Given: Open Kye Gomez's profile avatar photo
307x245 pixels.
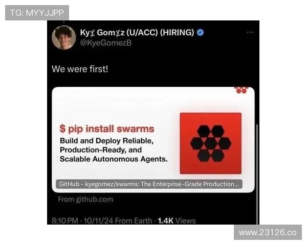Looking at the screenshot, I should tap(64, 37).
